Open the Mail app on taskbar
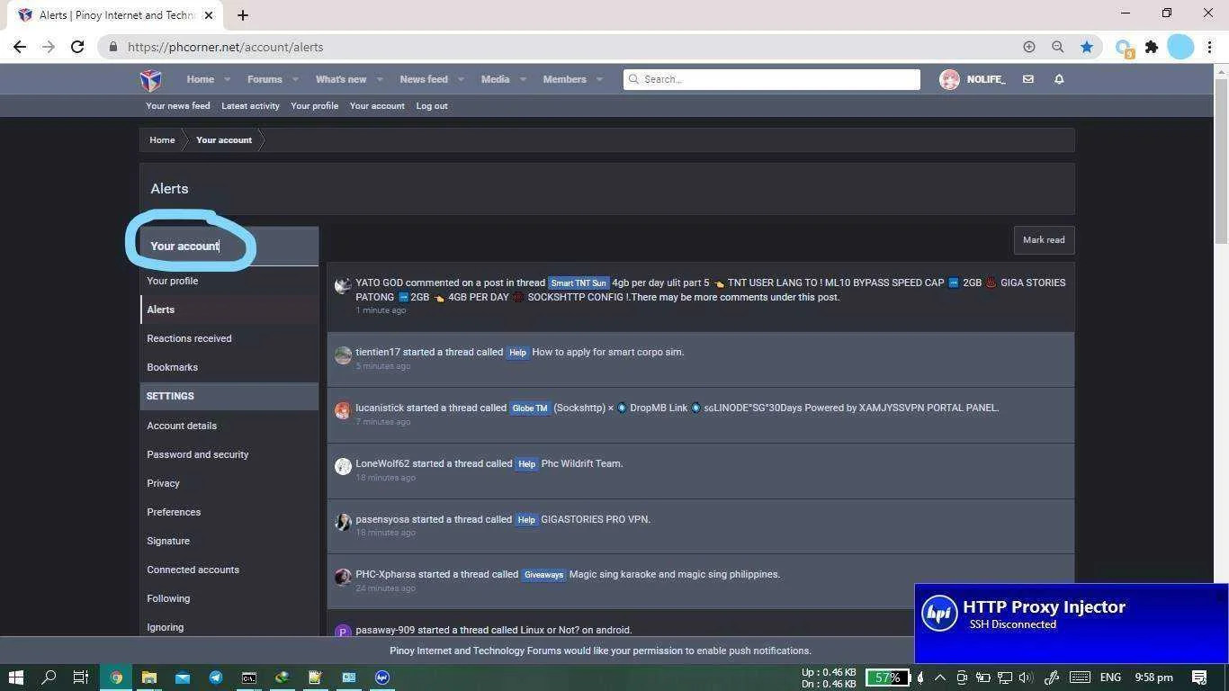This screenshot has height=691, width=1229. pos(183,677)
